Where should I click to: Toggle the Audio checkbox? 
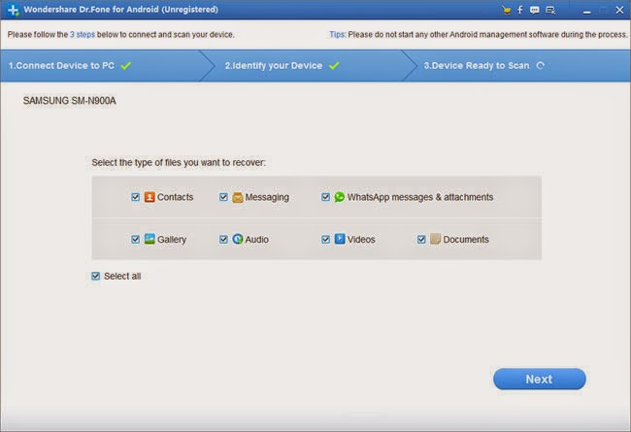223,239
